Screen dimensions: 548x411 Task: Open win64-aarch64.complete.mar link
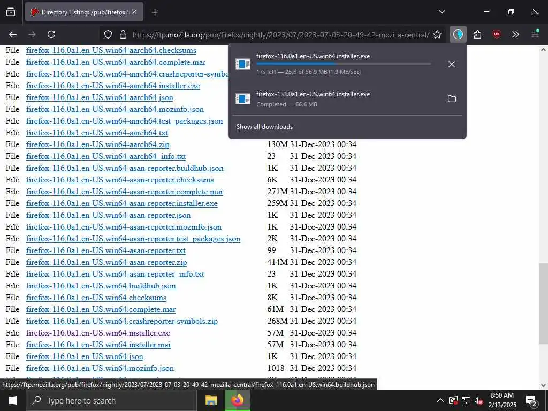(116, 62)
